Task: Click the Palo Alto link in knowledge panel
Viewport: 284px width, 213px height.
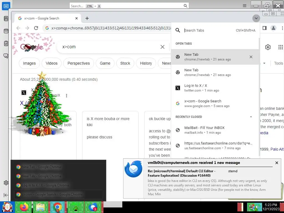Action: (277, 149)
